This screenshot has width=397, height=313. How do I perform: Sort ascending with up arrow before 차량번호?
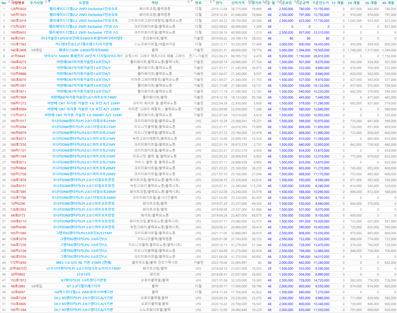pyautogui.click(x=9, y=1)
